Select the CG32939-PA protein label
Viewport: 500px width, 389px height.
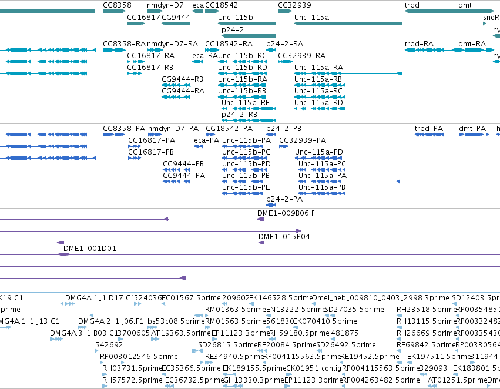tap(303, 140)
